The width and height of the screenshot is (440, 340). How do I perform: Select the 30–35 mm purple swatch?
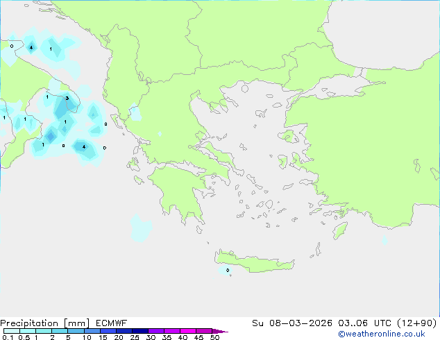coord(156,331)
